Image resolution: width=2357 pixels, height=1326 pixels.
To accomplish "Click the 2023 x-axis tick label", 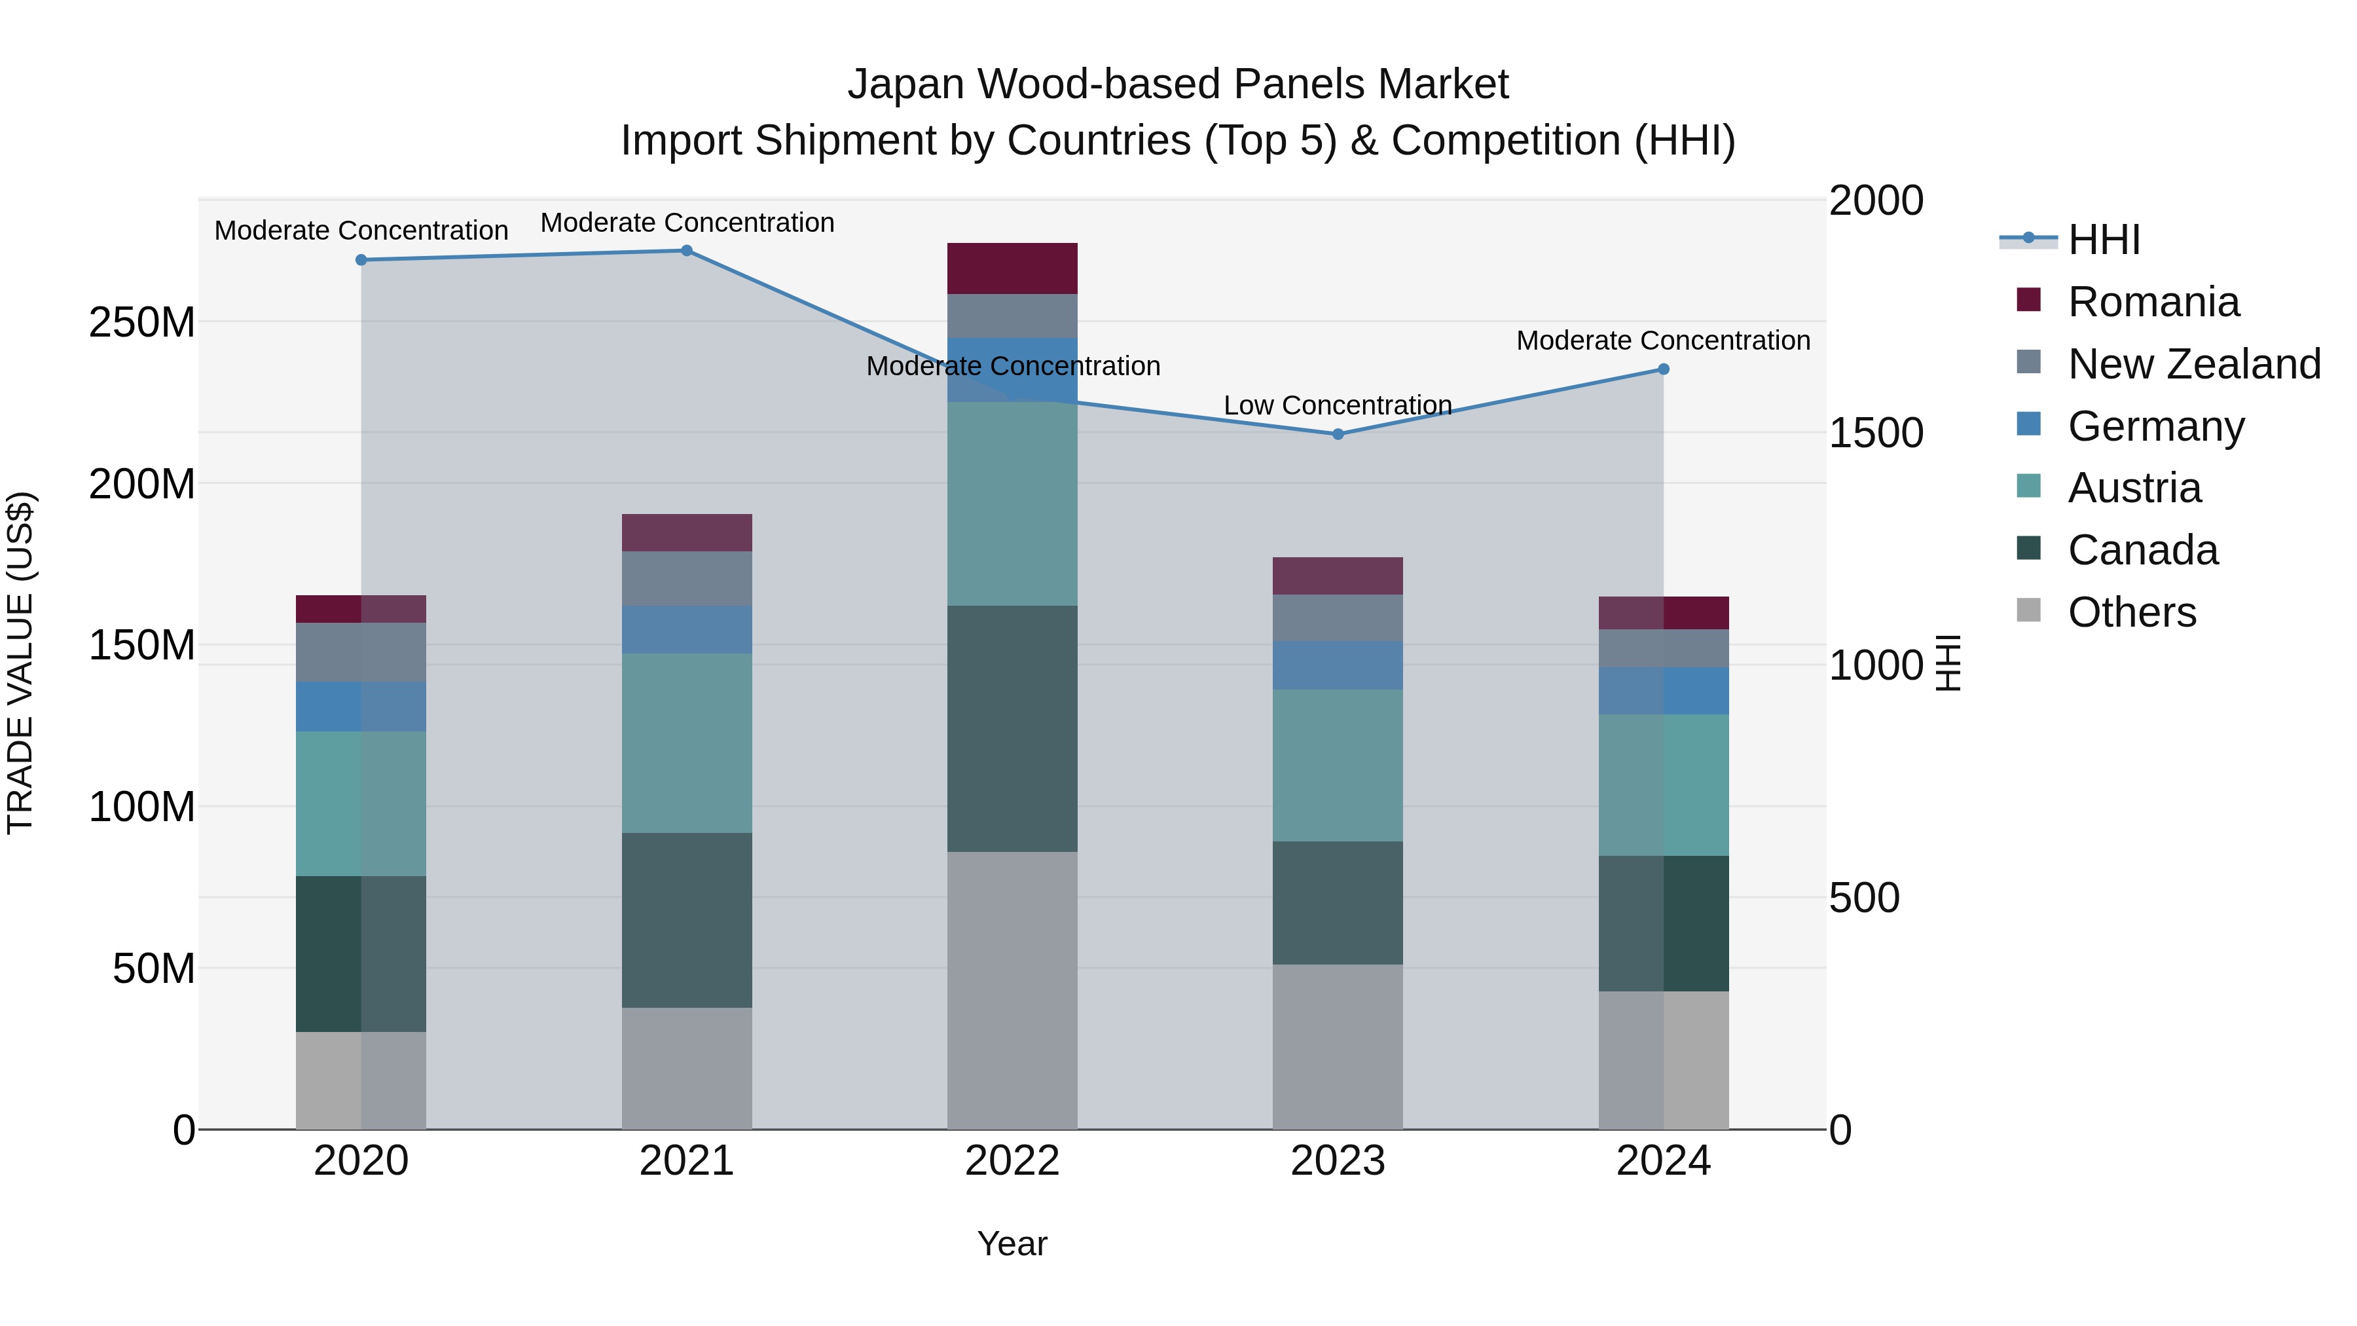I will click(1338, 1161).
